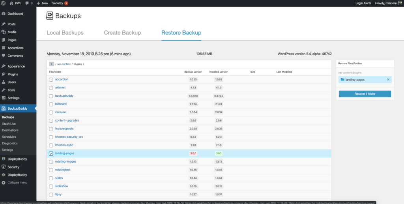The width and height of the screenshot is (404, 204).
Task: Check the content-upgrades checkbox
Action: pos(51,121)
